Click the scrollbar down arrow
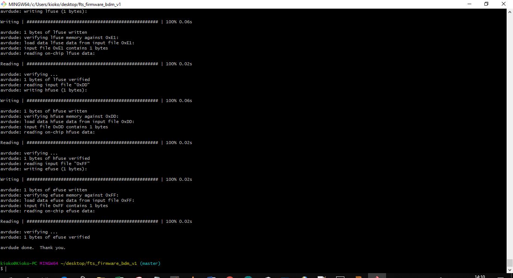This screenshot has height=278, width=513. click(510, 270)
